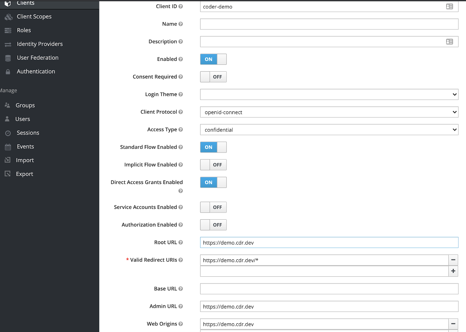
Task: Select Identity Providers in the sidebar
Action: 39,44
